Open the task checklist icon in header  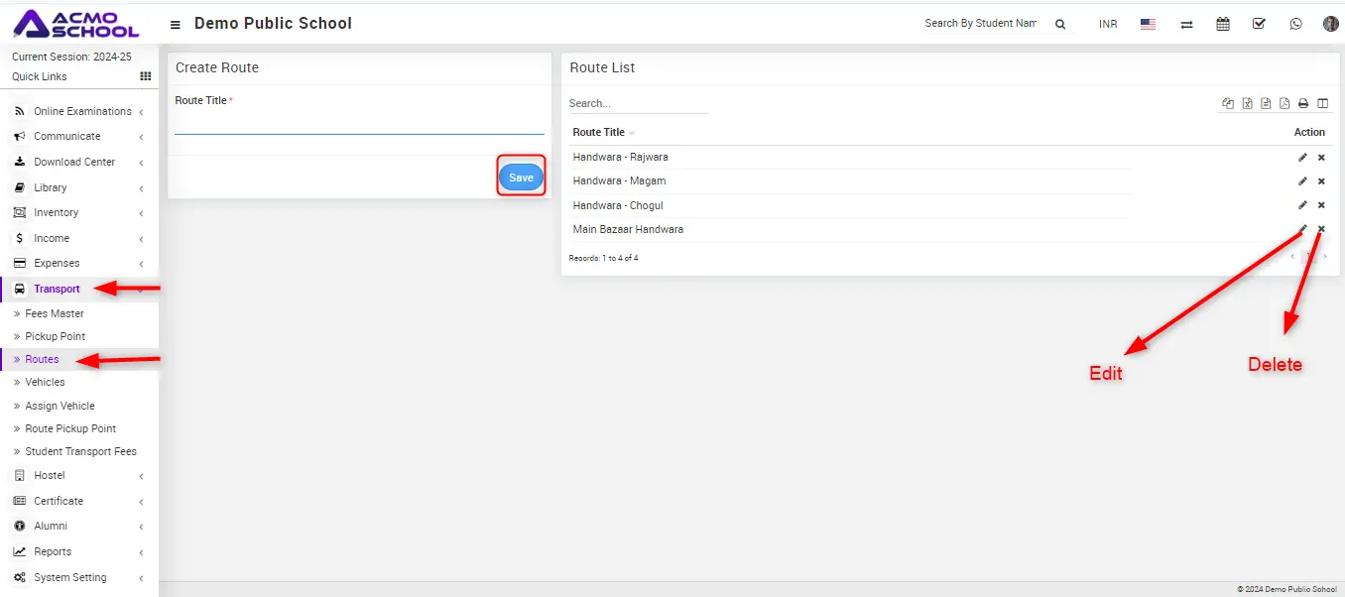[1259, 24]
